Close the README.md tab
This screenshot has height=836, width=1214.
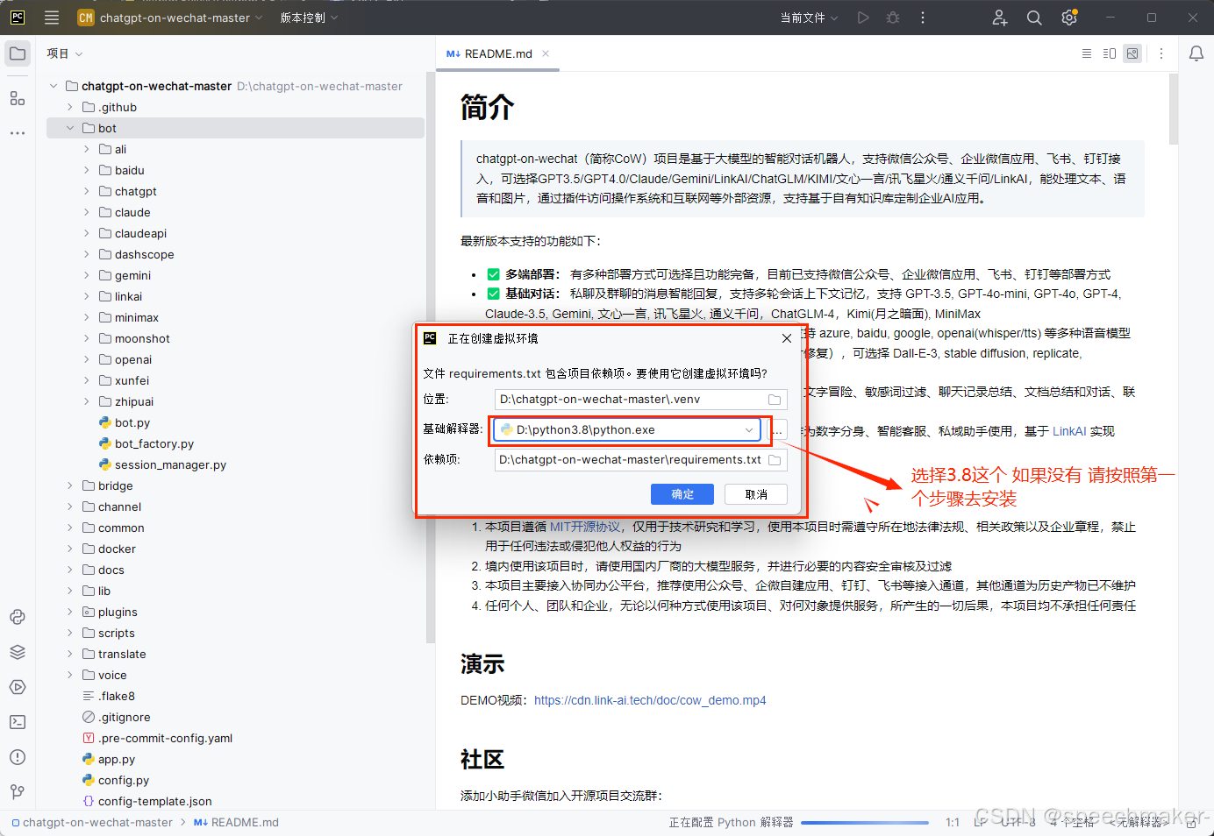coord(546,53)
